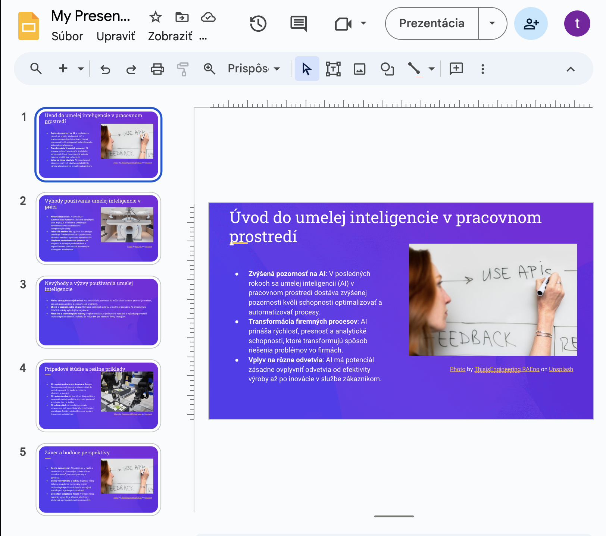Open the line tool dropdown arrow
The width and height of the screenshot is (606, 536).
(x=432, y=69)
